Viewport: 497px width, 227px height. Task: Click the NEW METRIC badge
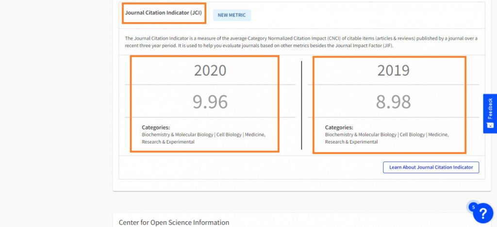[x=232, y=15]
